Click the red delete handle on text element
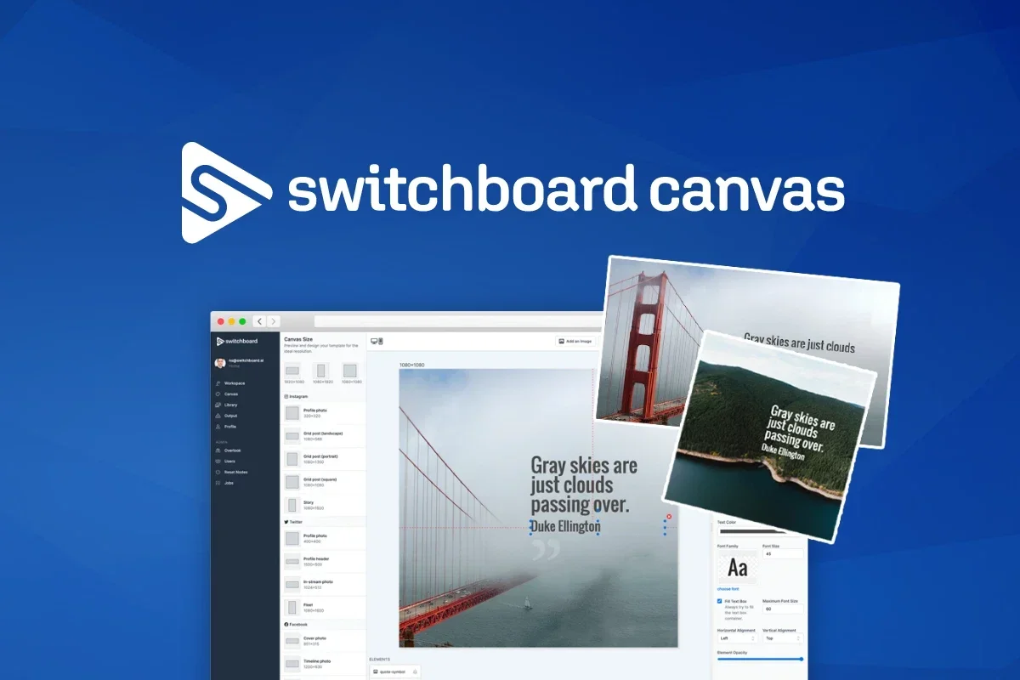 669,517
